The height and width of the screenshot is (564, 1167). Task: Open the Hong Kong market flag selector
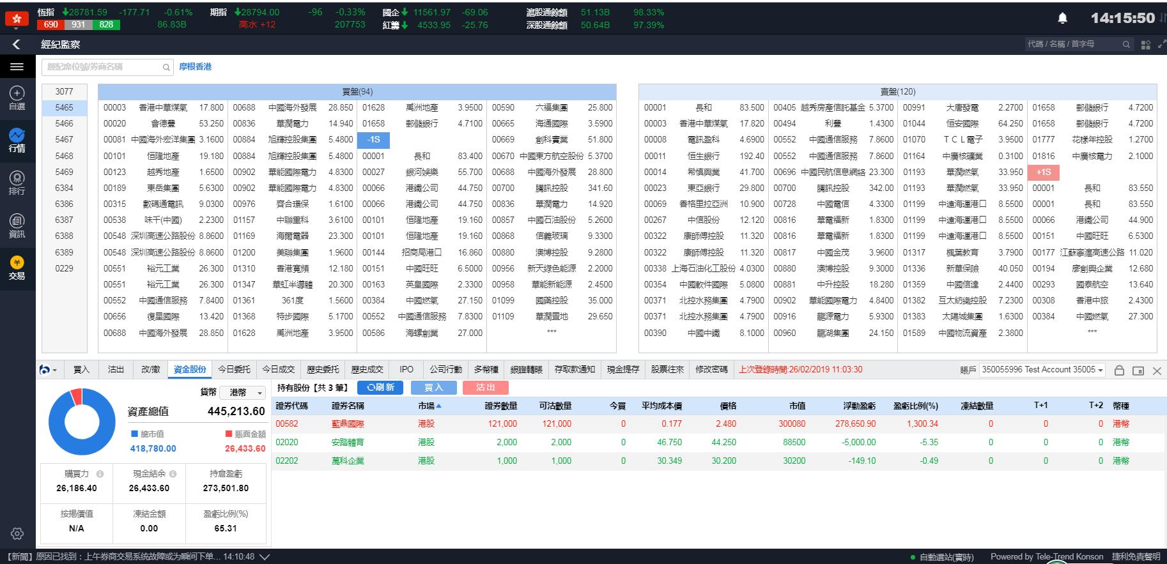17,19
